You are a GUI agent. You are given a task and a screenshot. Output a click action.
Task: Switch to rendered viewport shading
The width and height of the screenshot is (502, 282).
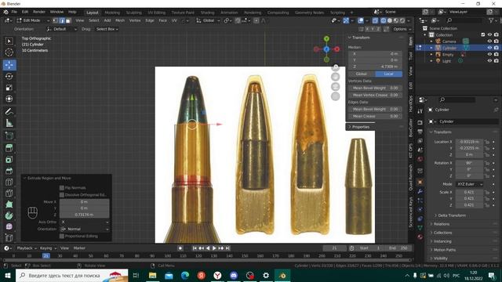[x=402, y=20]
